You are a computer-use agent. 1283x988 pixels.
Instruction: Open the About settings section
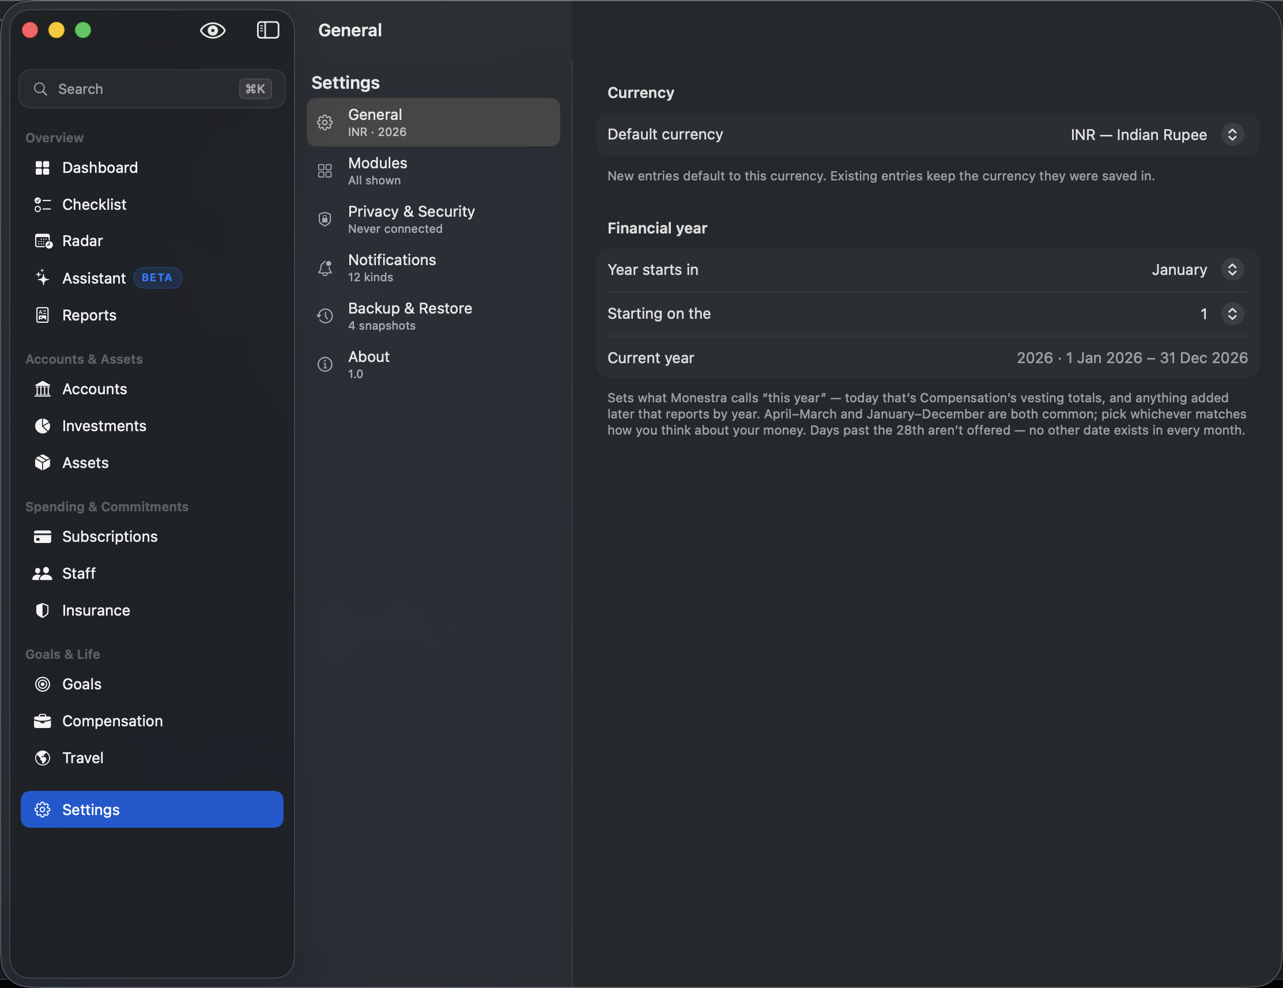pyautogui.click(x=433, y=365)
